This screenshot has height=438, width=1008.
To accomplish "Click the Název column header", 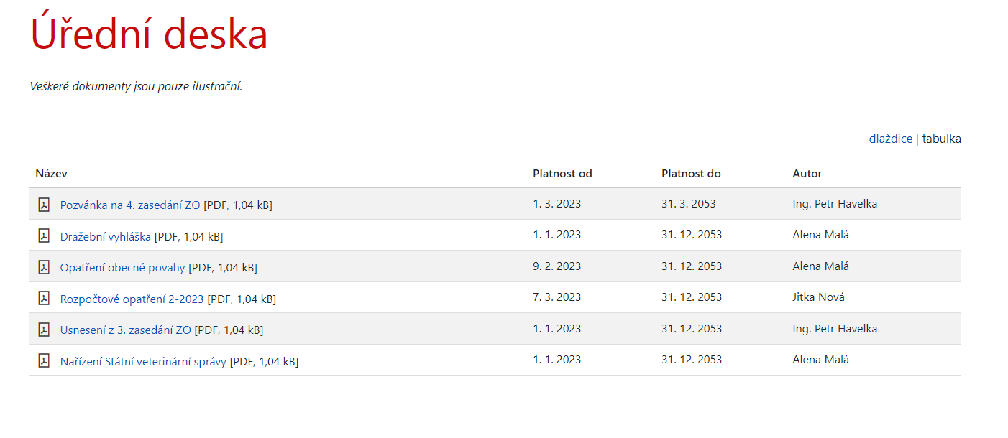I will click(x=51, y=173).
